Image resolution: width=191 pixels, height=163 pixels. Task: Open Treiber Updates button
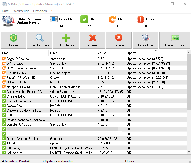click(175, 40)
